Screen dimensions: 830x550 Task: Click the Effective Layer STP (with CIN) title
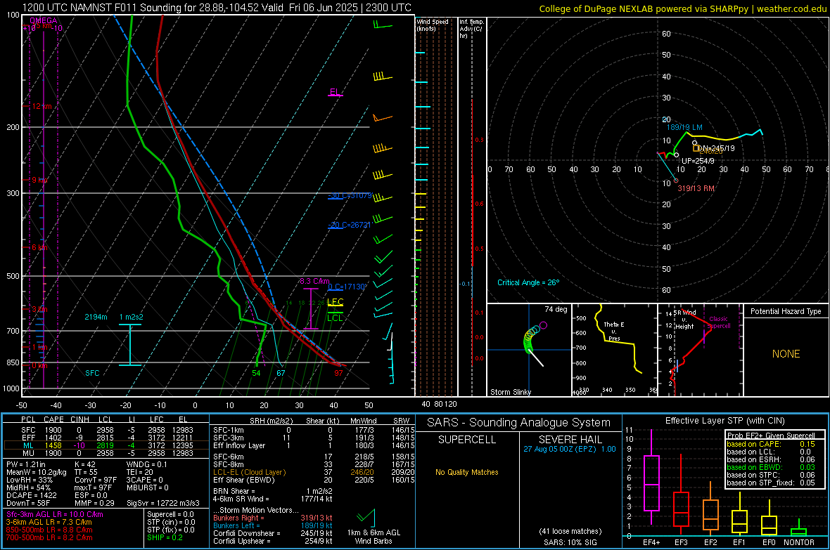coord(724,421)
